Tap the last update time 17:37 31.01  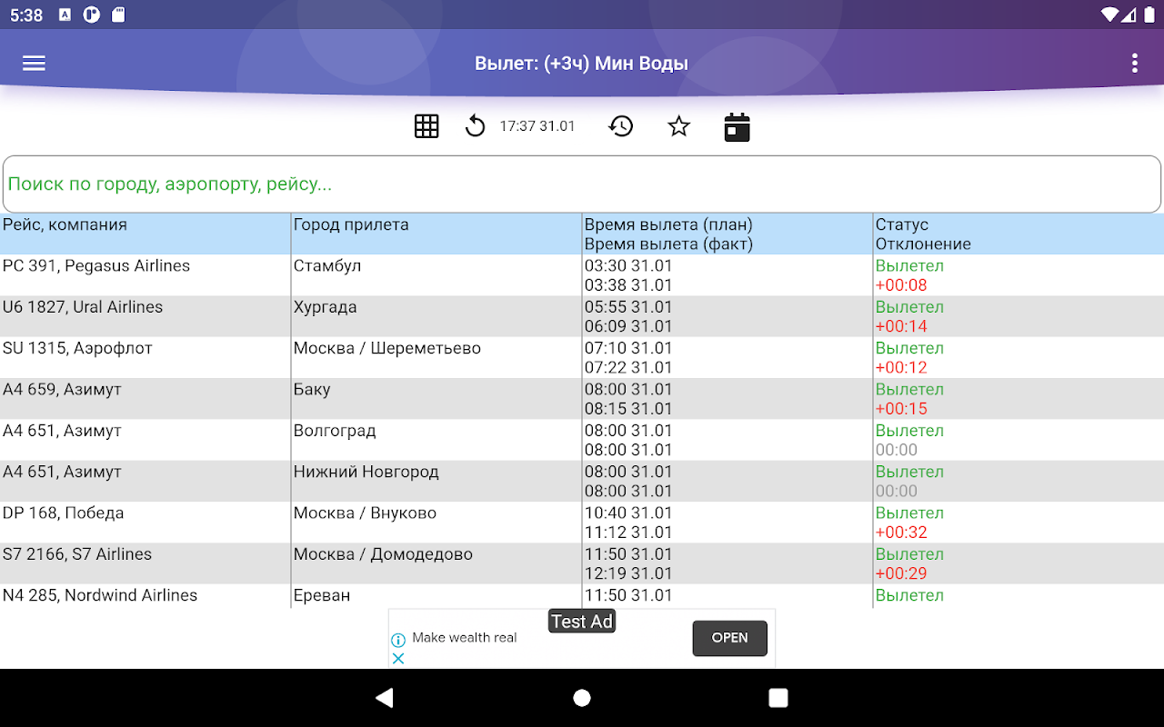tap(537, 126)
